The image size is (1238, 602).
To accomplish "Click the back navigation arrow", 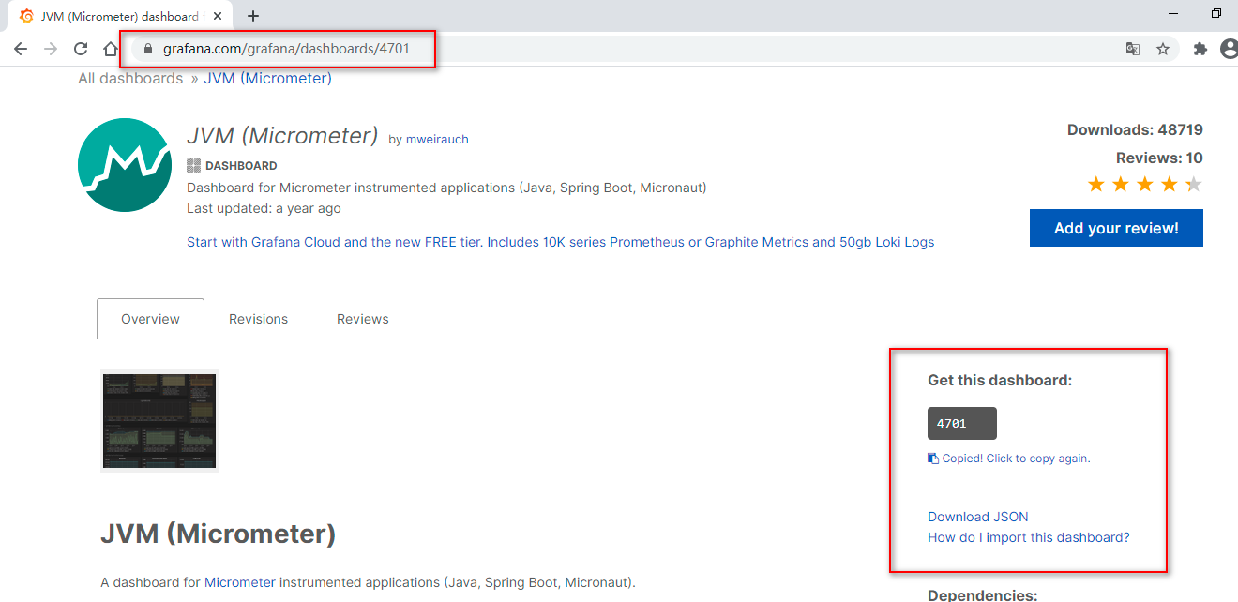I will tap(21, 48).
